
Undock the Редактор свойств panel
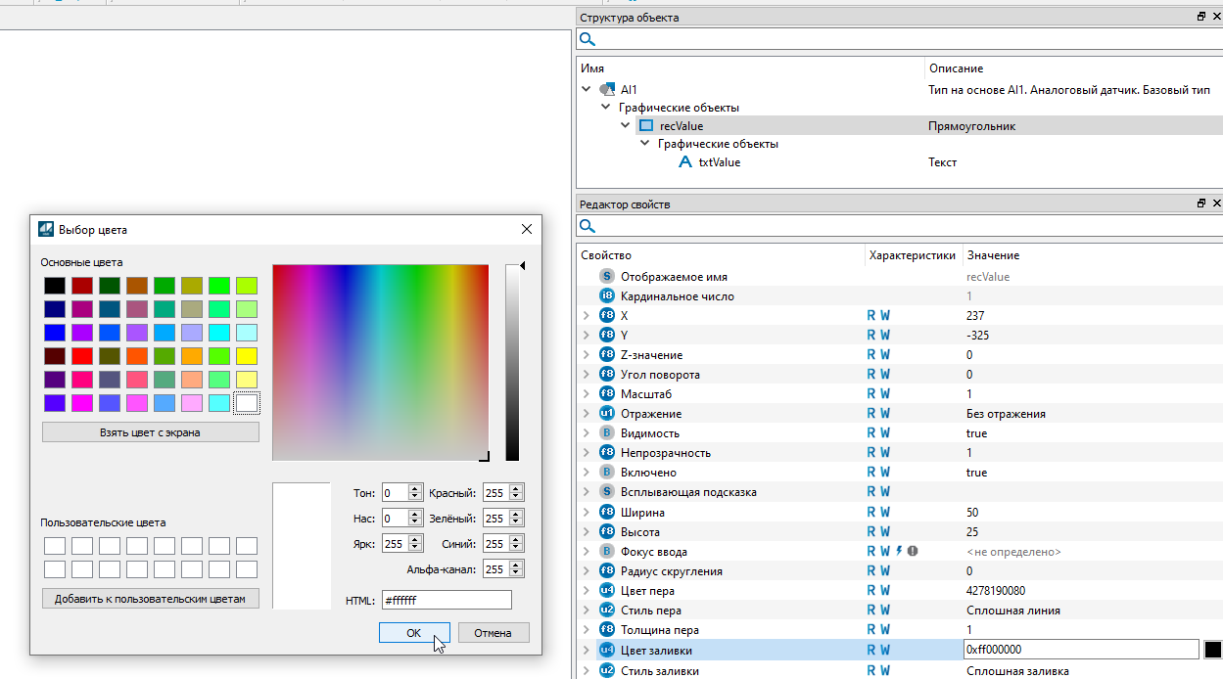[x=1201, y=204]
